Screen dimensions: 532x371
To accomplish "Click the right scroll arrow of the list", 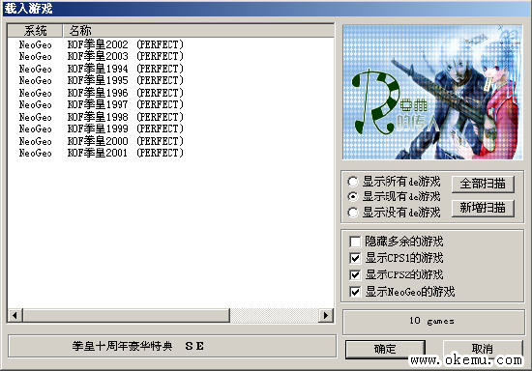I will 326,315.
